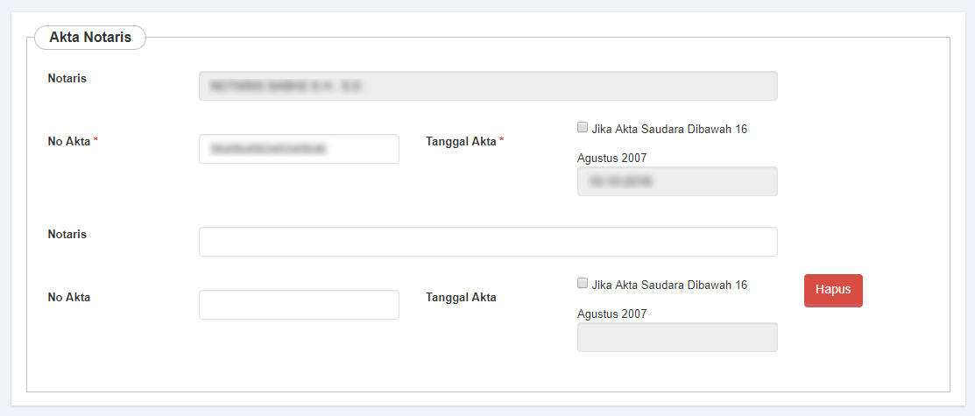Click the red asterisk next to No Akta
The width and height of the screenshot is (975, 416).
coord(95,140)
